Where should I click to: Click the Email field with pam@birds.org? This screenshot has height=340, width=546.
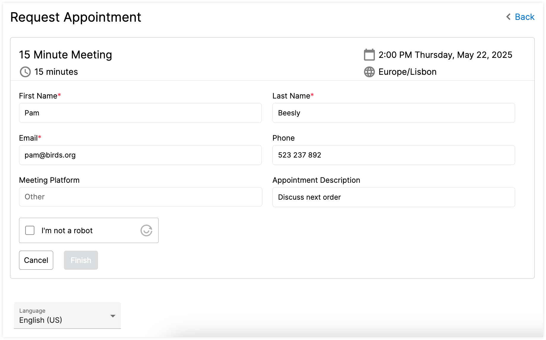coord(140,155)
